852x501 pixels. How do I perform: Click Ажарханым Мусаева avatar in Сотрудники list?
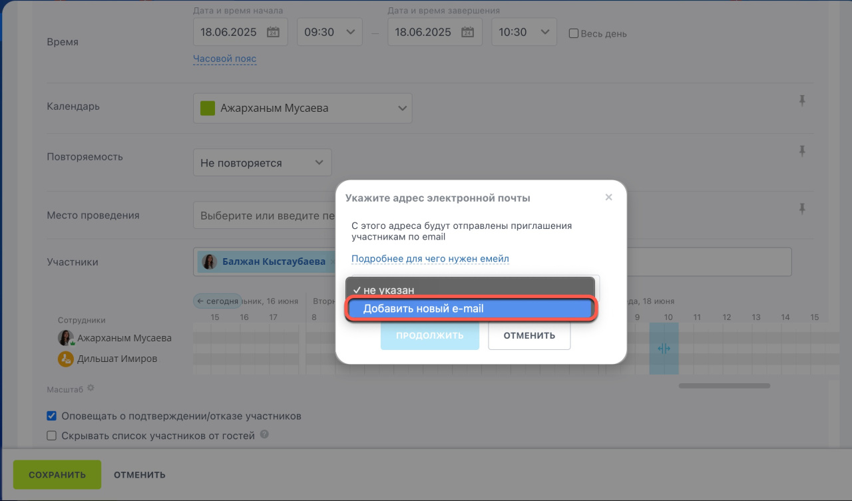(x=65, y=338)
